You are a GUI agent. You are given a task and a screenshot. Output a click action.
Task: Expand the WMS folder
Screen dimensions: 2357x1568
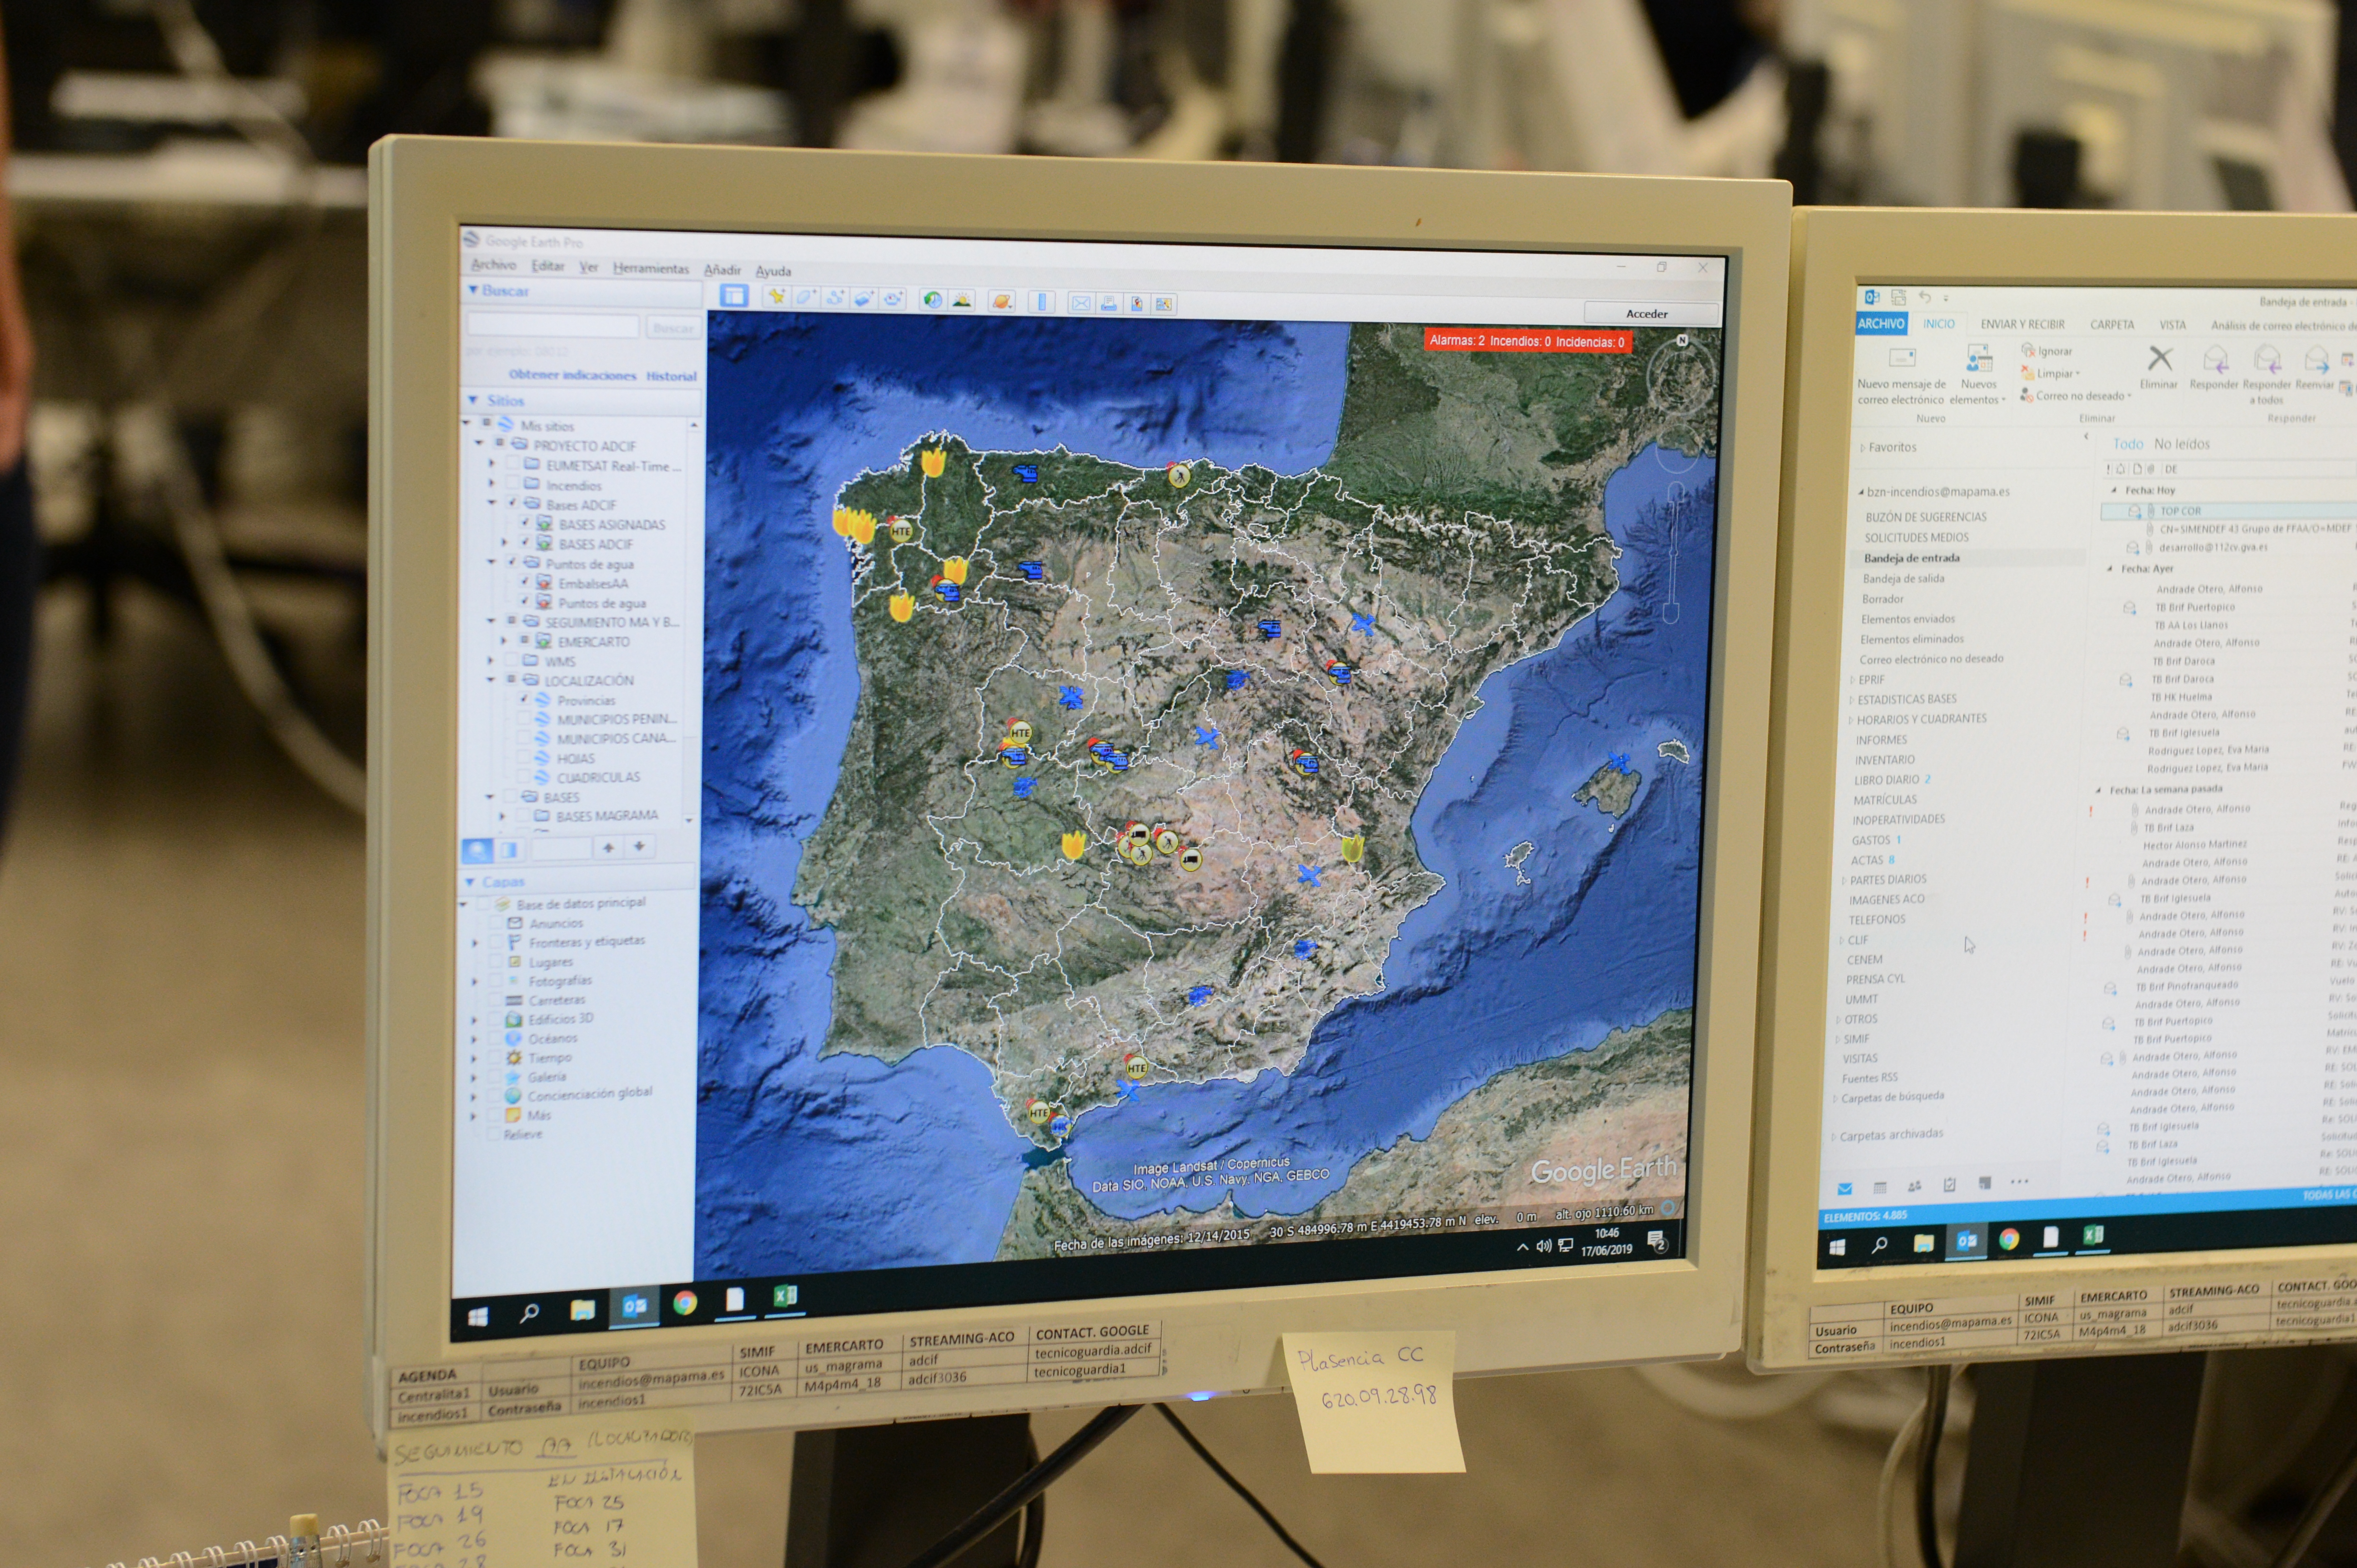pyautogui.click(x=490, y=660)
